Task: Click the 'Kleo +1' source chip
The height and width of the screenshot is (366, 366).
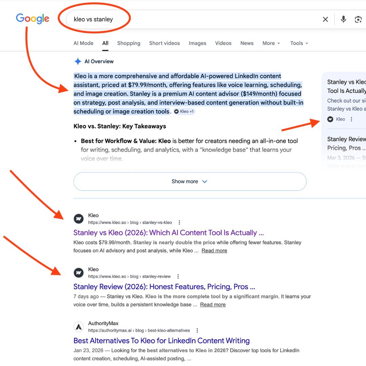Action: 184,111
